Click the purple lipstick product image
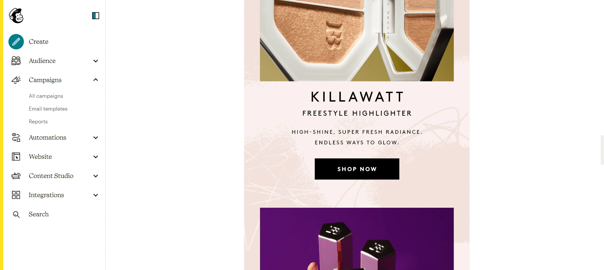Image resolution: width=604 pixels, height=270 pixels. click(357, 239)
